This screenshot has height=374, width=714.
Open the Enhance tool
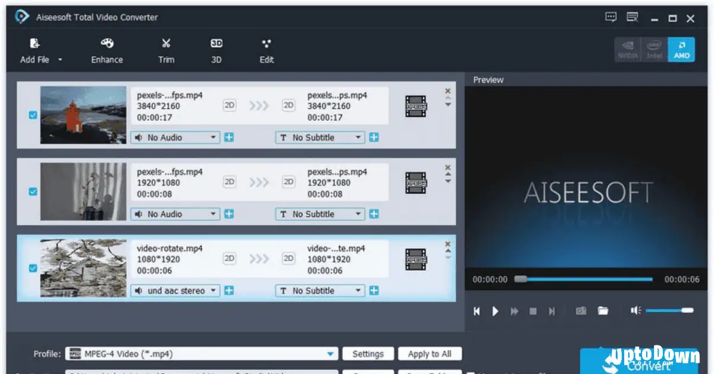pos(107,50)
